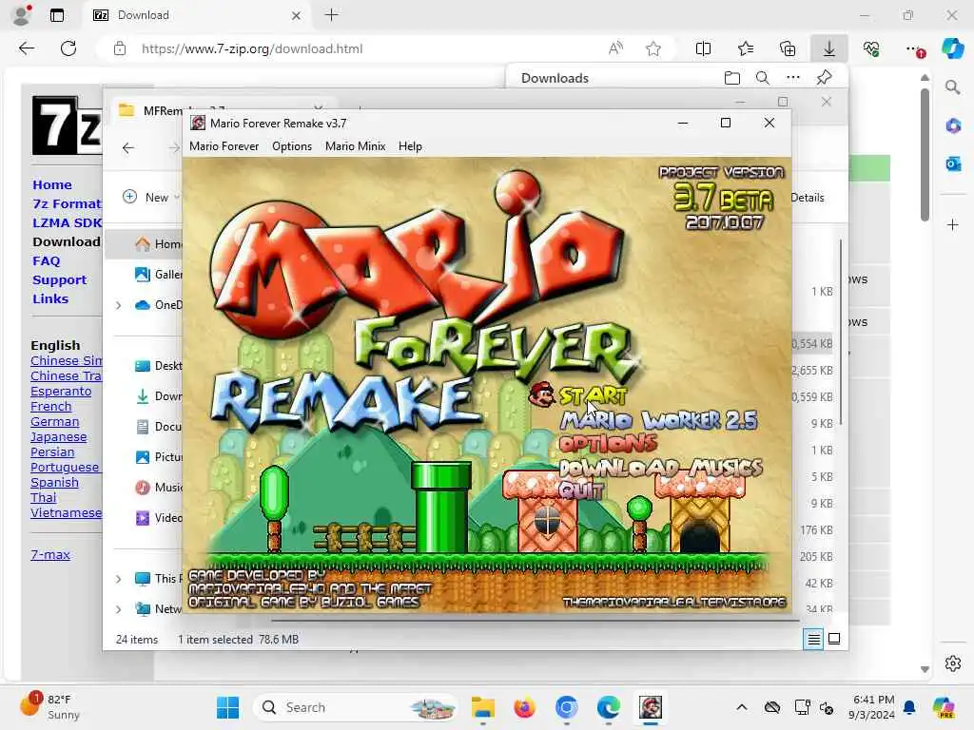Toggle Edge Downloads toolbar button
974x730 pixels.
click(829, 48)
